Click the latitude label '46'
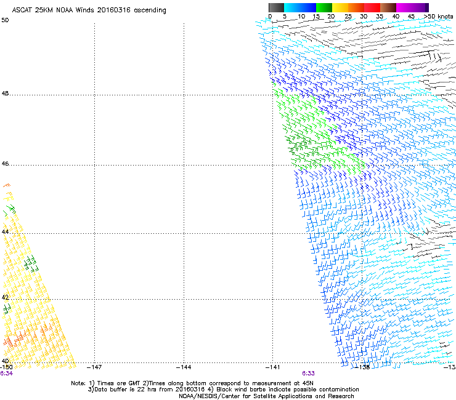Screen dimensions: 456x400 (5, 164)
